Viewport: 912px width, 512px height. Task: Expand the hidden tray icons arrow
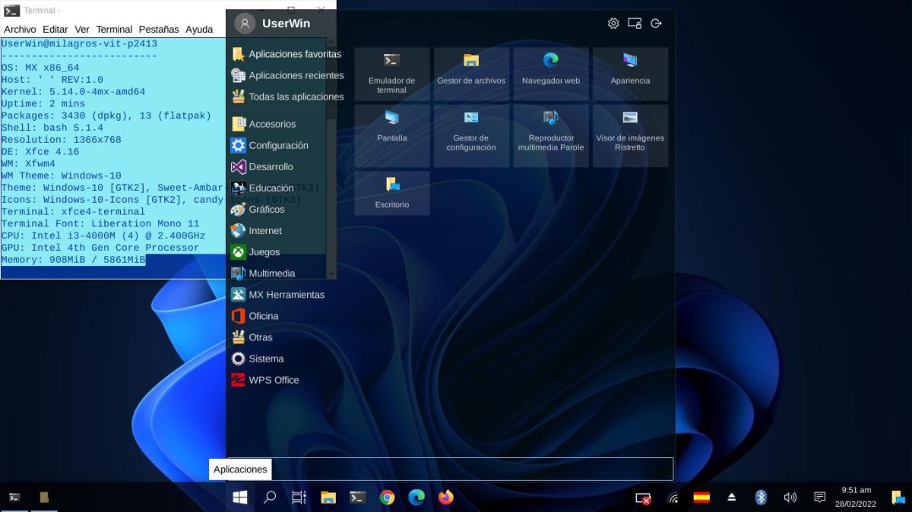(x=731, y=498)
